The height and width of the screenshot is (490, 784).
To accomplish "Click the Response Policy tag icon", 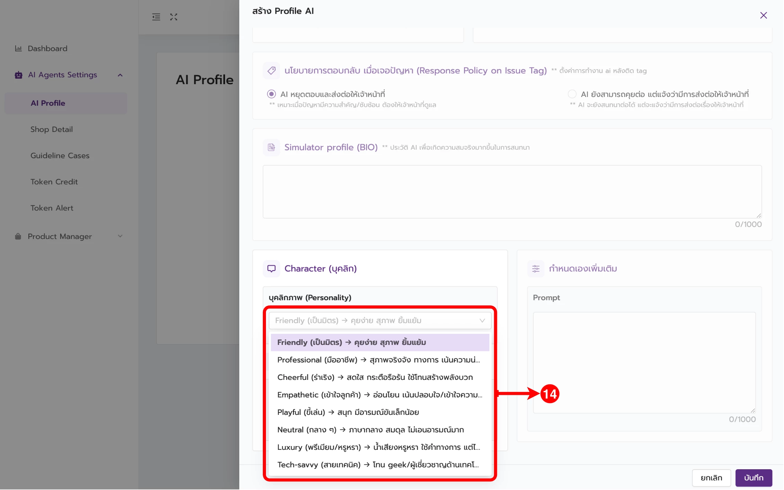I will (x=271, y=71).
